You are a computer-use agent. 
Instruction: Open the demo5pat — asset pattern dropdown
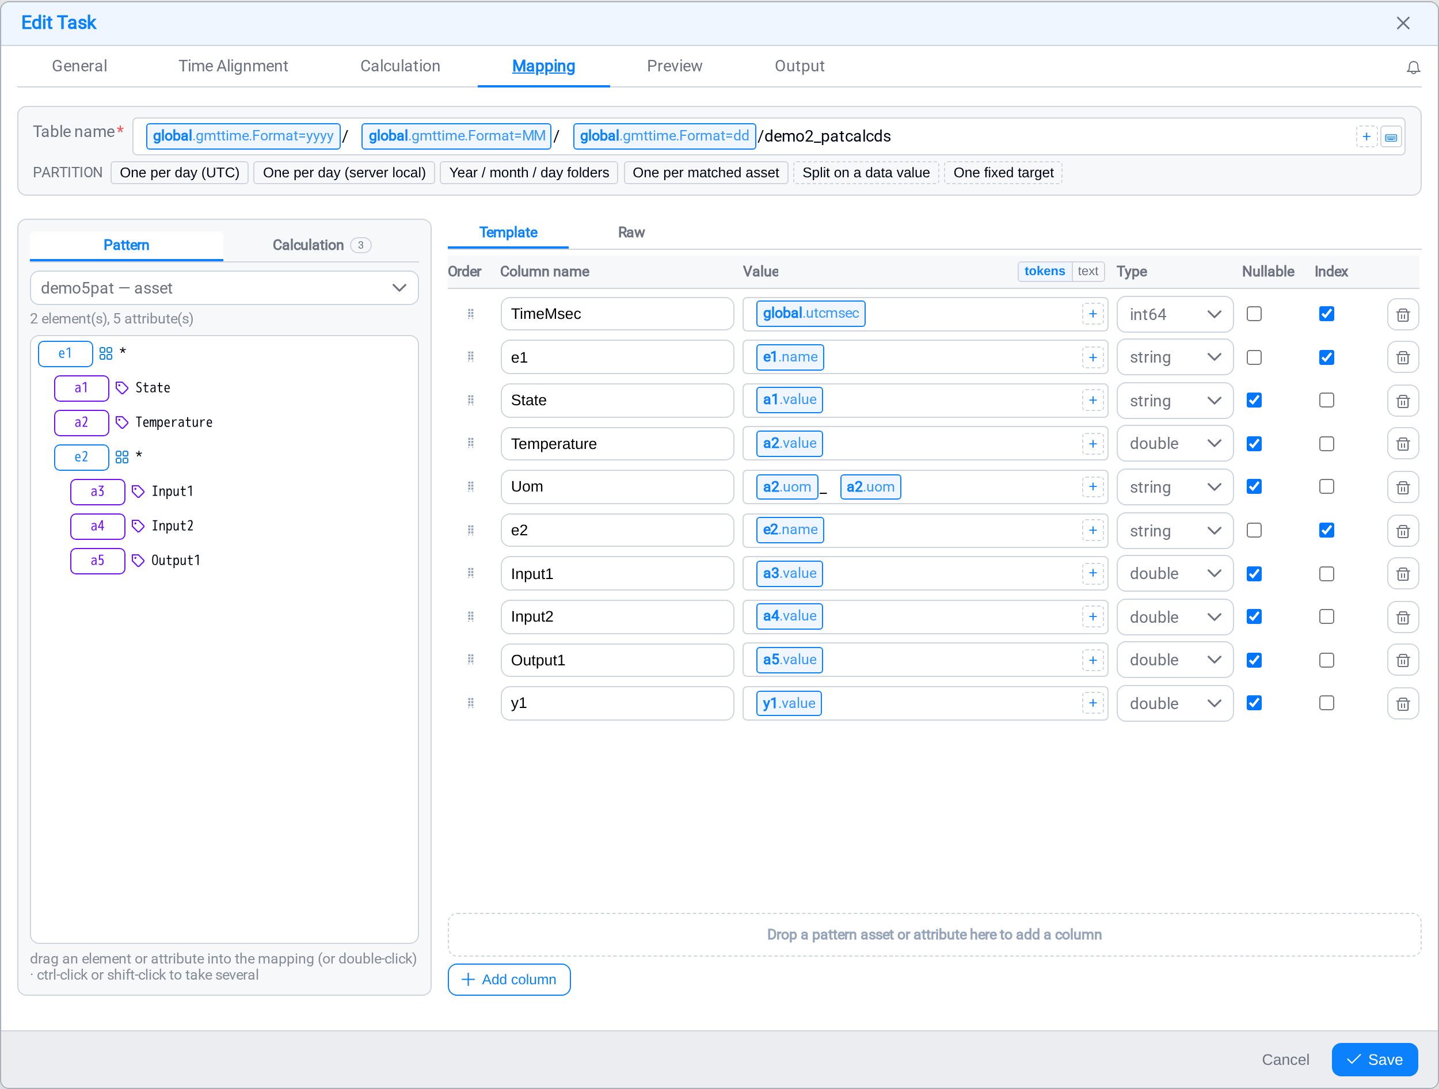pyautogui.click(x=224, y=288)
